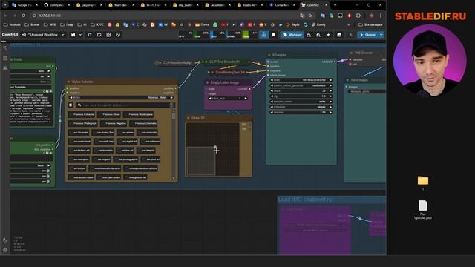Toggle the Fooocus Negative style checkbox
The height and width of the screenshot is (267, 475).
[x=114, y=124]
